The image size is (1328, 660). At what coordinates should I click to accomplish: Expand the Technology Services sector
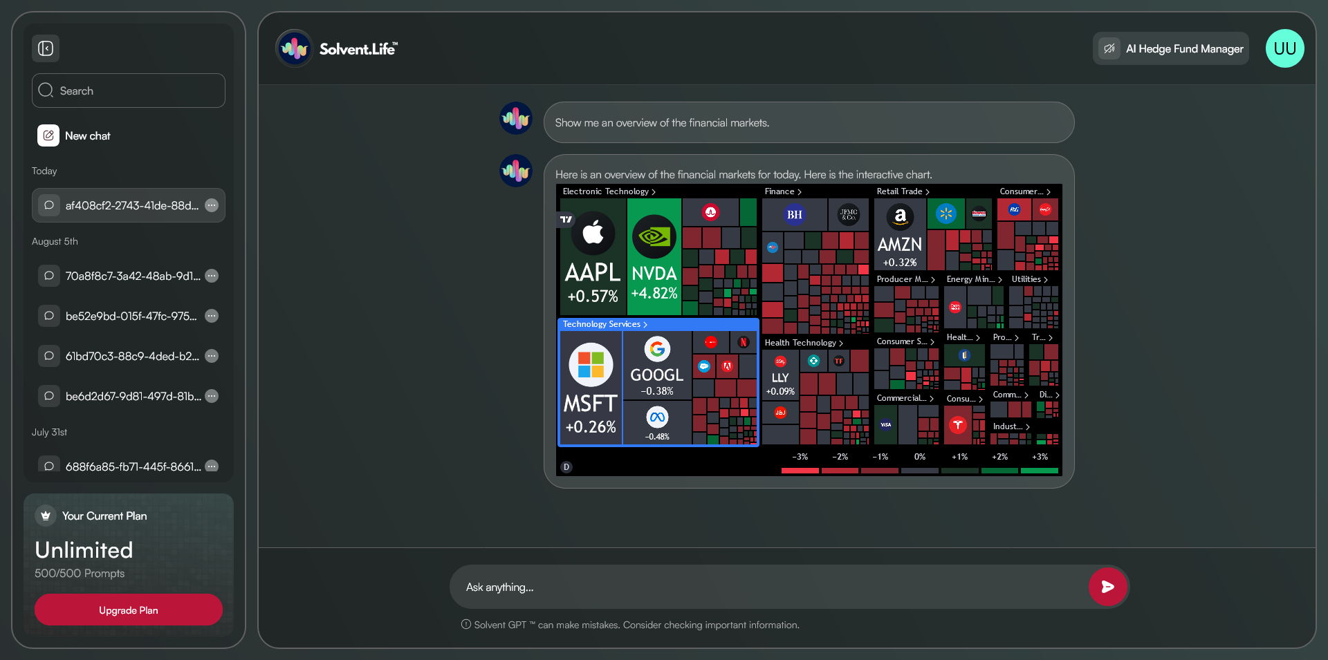(x=605, y=324)
